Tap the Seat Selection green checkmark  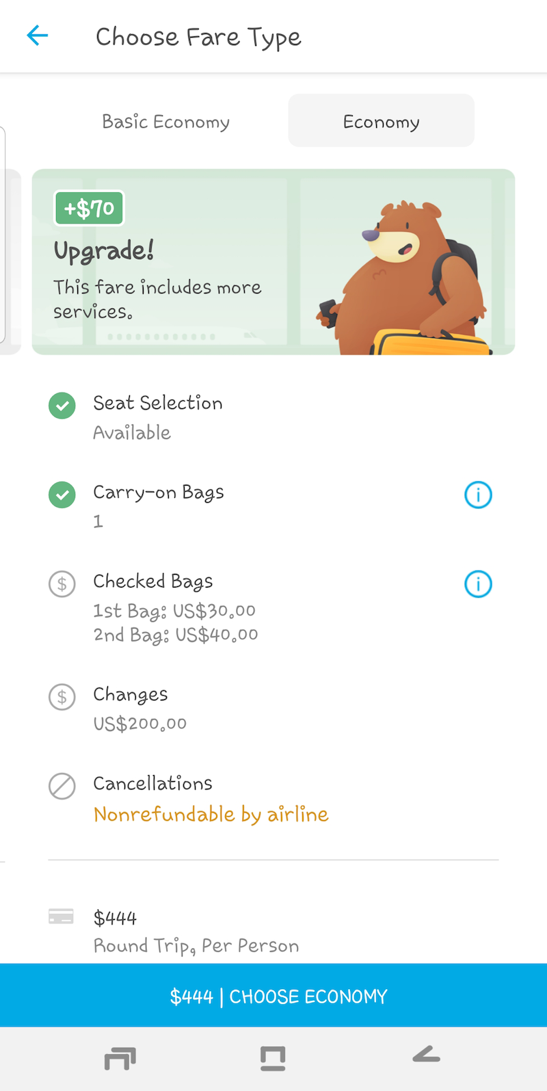click(x=62, y=406)
